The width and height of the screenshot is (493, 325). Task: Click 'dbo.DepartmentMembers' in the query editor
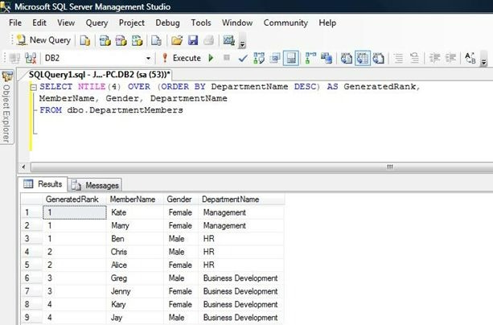[125, 110]
